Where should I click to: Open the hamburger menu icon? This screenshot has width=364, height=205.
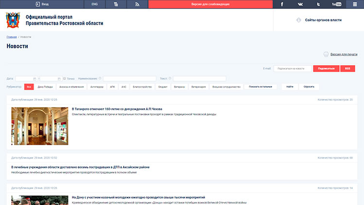(355, 4)
